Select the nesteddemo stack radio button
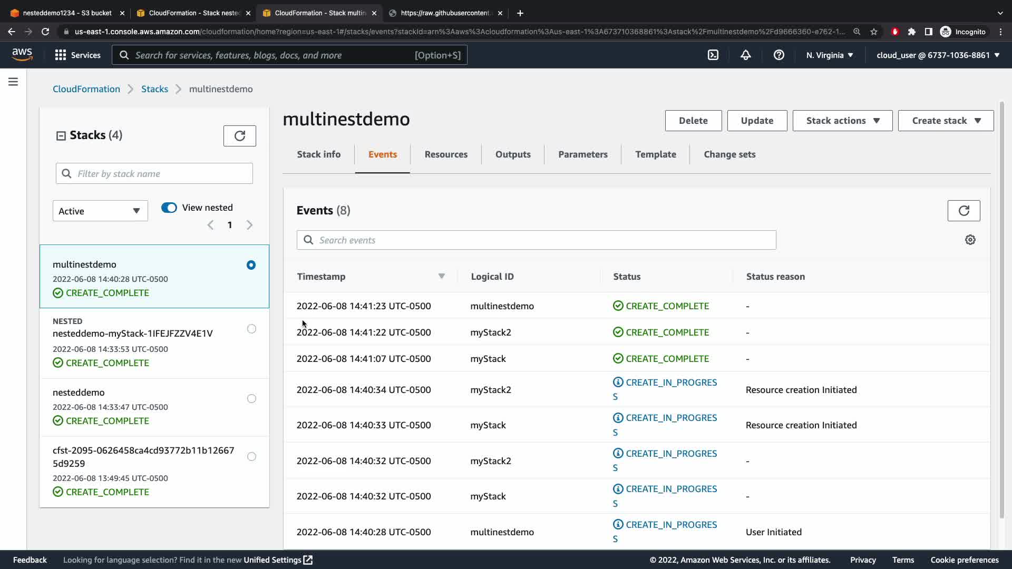The image size is (1012, 569). point(251,399)
